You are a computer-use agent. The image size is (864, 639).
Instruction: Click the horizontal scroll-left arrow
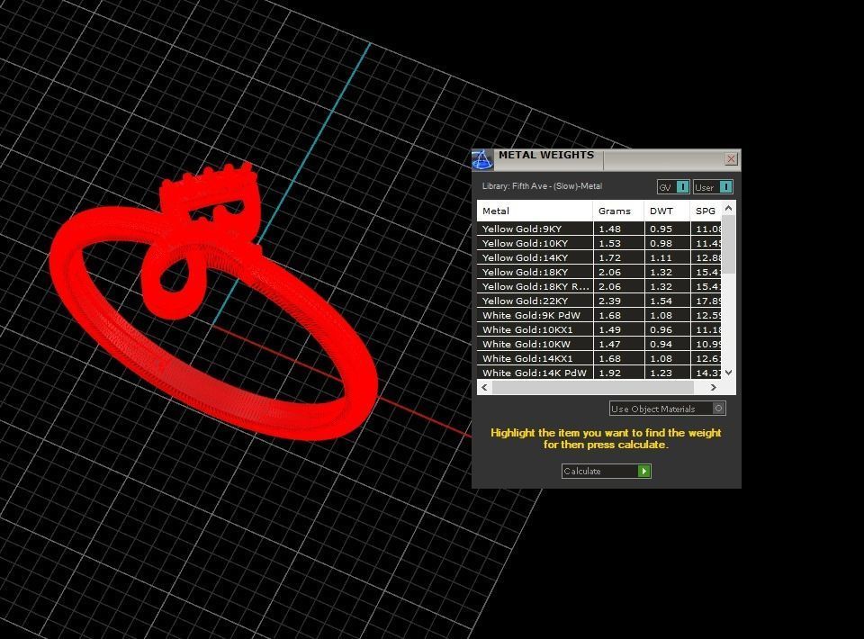click(x=484, y=387)
